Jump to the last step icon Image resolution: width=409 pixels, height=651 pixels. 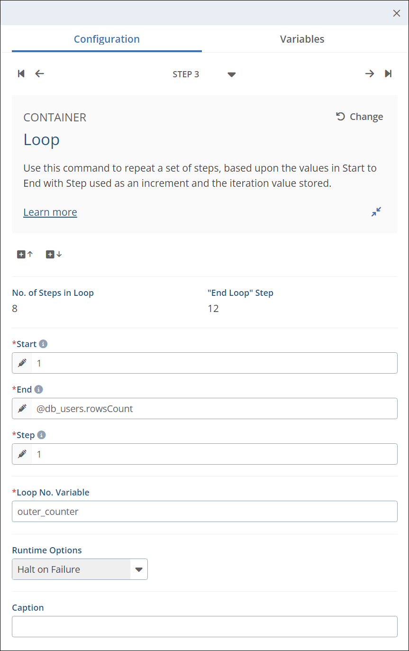coord(388,73)
